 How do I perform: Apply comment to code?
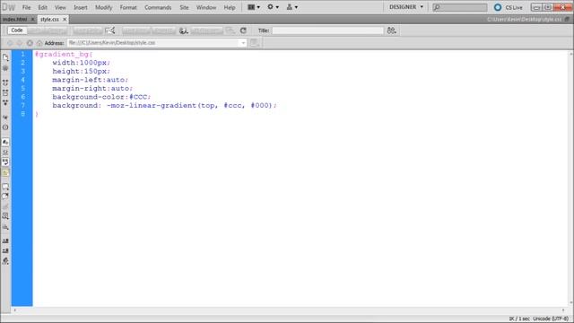coord(5,187)
